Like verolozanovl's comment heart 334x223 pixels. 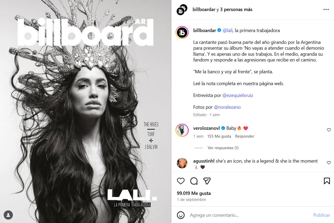[329, 130]
